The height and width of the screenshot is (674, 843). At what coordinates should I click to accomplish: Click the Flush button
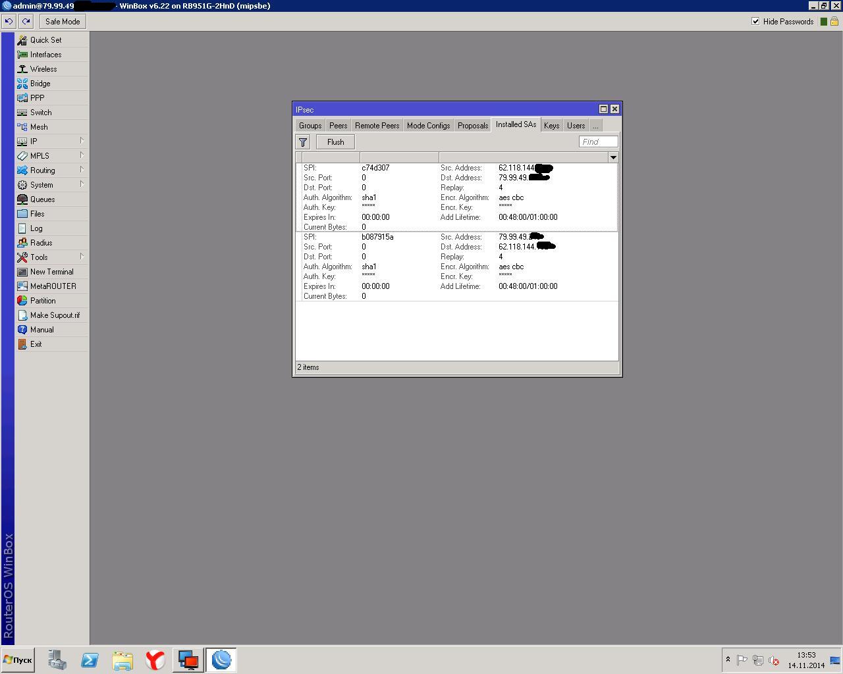click(x=336, y=142)
